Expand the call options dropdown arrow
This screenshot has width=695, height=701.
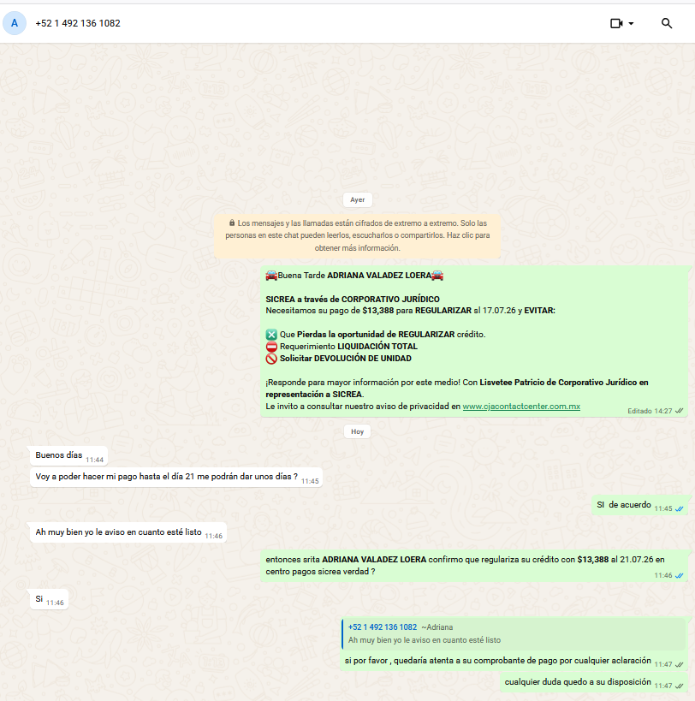click(x=631, y=23)
